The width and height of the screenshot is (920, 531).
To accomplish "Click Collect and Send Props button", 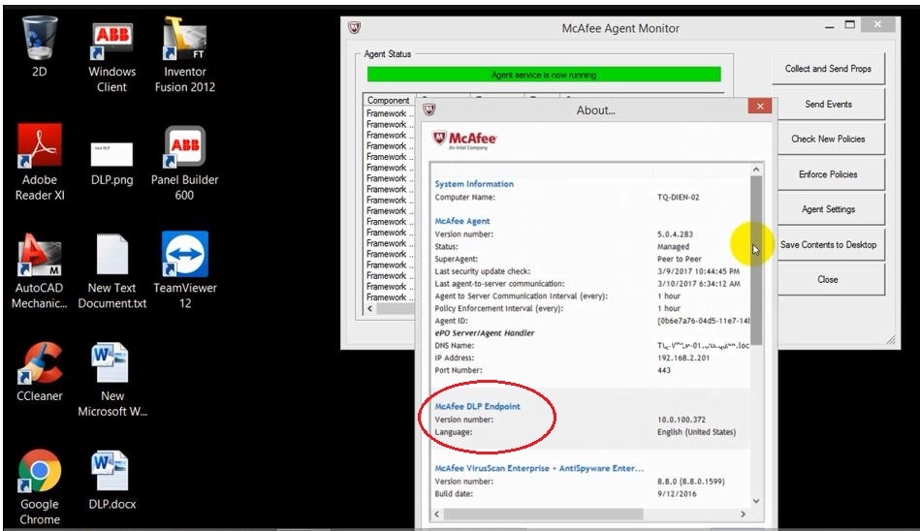I will tap(828, 69).
